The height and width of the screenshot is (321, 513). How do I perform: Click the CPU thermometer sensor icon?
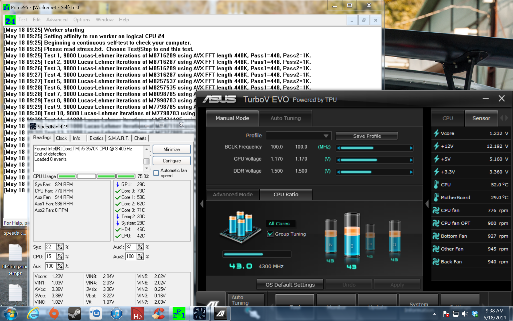pos(436,185)
